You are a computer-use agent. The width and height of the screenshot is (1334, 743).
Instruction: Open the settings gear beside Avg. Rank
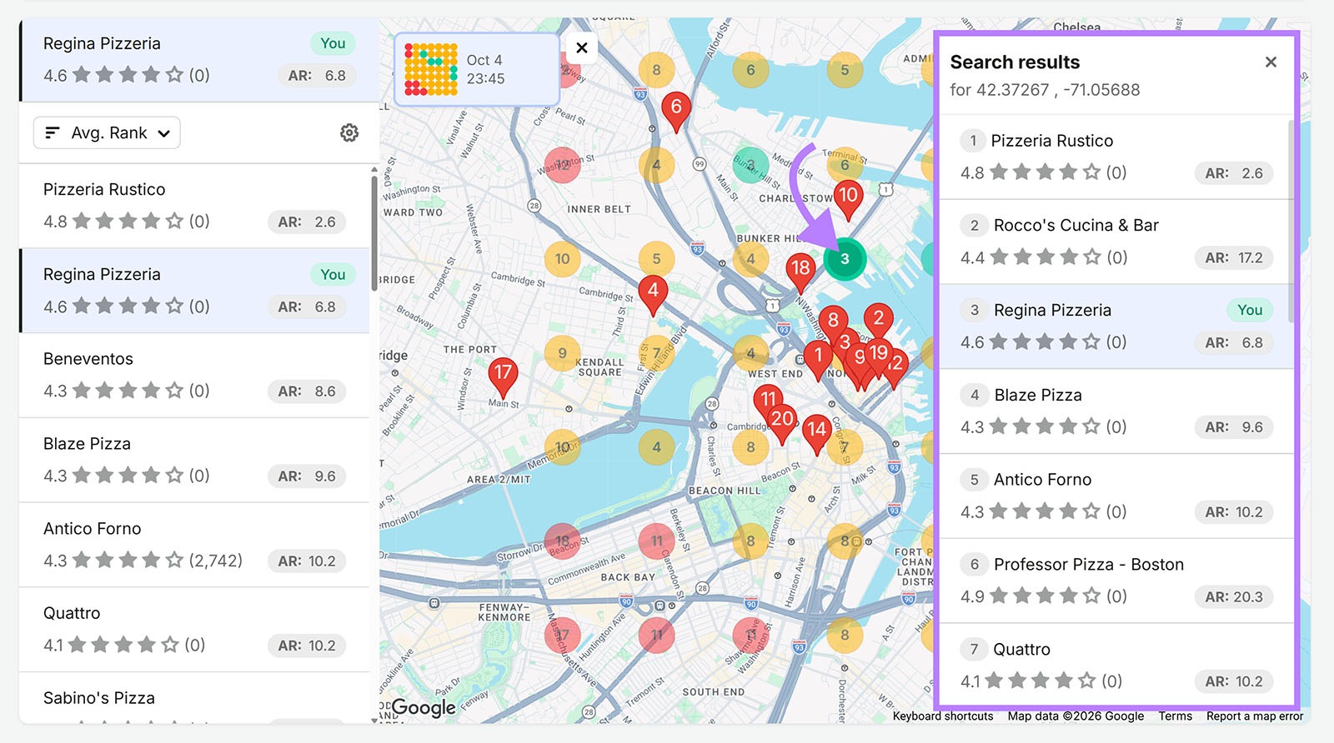(x=349, y=132)
